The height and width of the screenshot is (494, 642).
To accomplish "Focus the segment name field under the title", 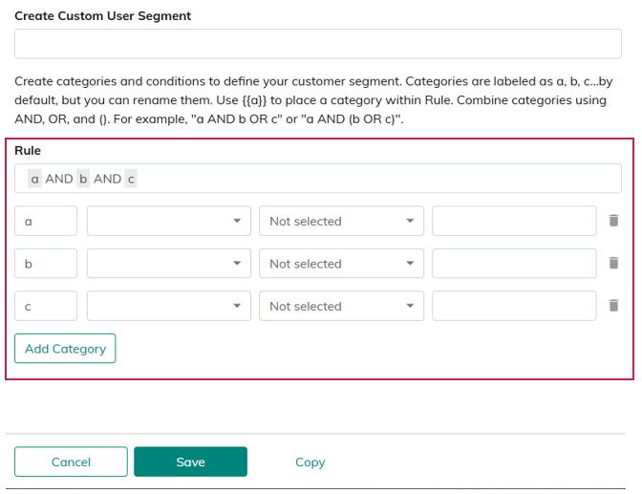I will click(317, 44).
